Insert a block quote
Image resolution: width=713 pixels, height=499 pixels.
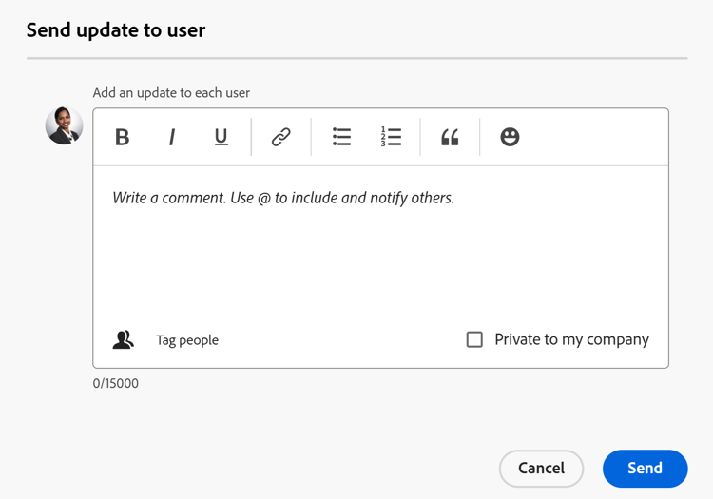450,137
